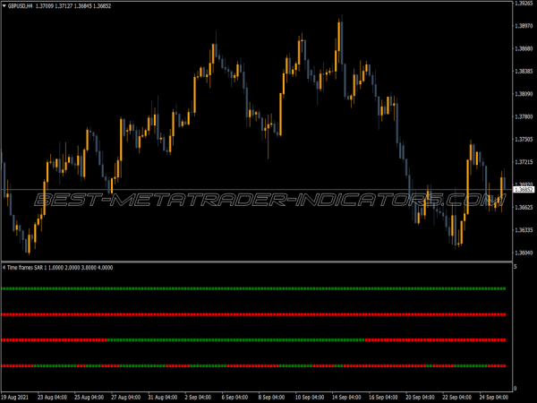Click price axis value 1.38090

click(524, 94)
